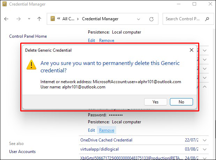Screen dimensions: 216x160
Task: Click the No button in delete dialog
Action: (x=181, y=102)
